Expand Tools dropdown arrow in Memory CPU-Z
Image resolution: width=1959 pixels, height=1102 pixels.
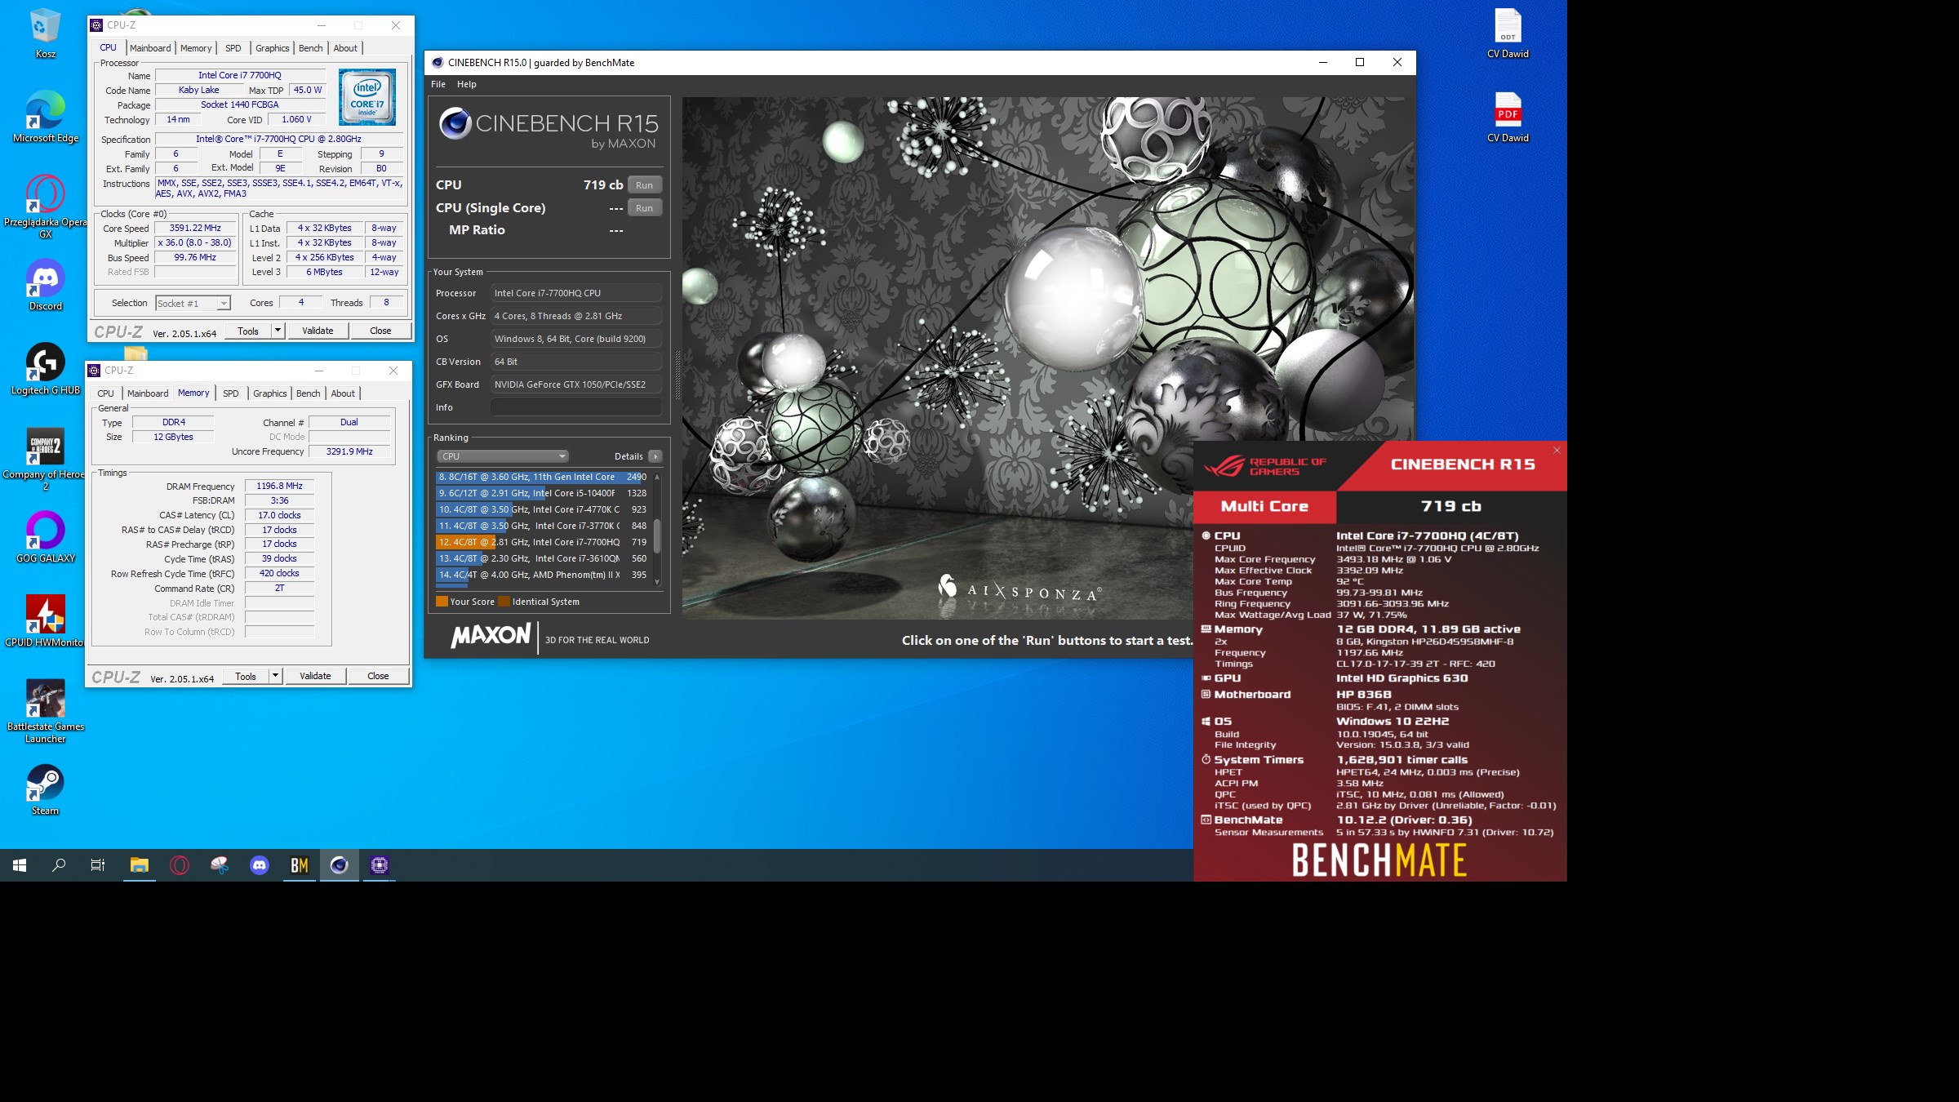coord(275,676)
